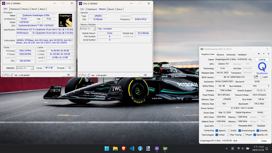
Task: Toggle the Ray Tracing checkbox
Action: pos(229,135)
